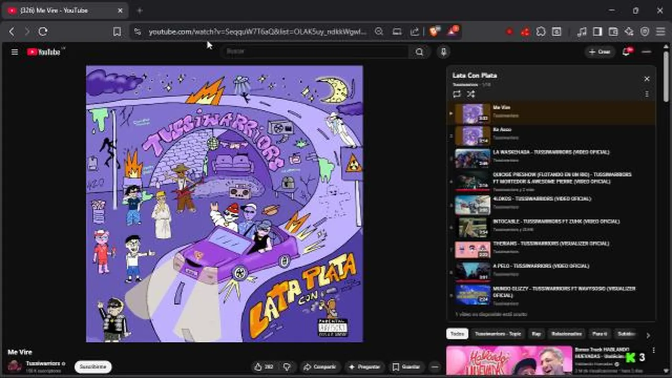Open the HABLANDO HUEVADAS suggested video thumbnail
Image resolution: width=672 pixels, height=378 pixels.
[509, 361]
